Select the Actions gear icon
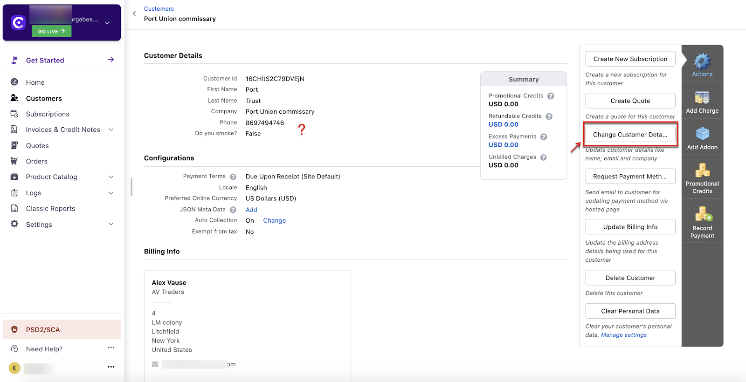This screenshot has width=746, height=382. coord(702,61)
